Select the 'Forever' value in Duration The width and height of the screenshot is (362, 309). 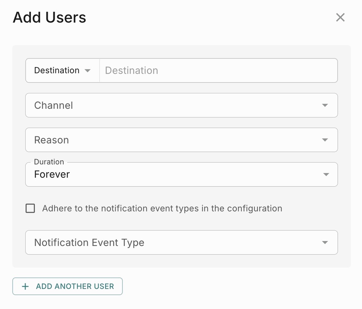click(52, 175)
